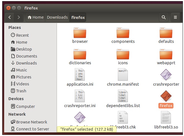Click the "browser" folder name label

click(80, 41)
